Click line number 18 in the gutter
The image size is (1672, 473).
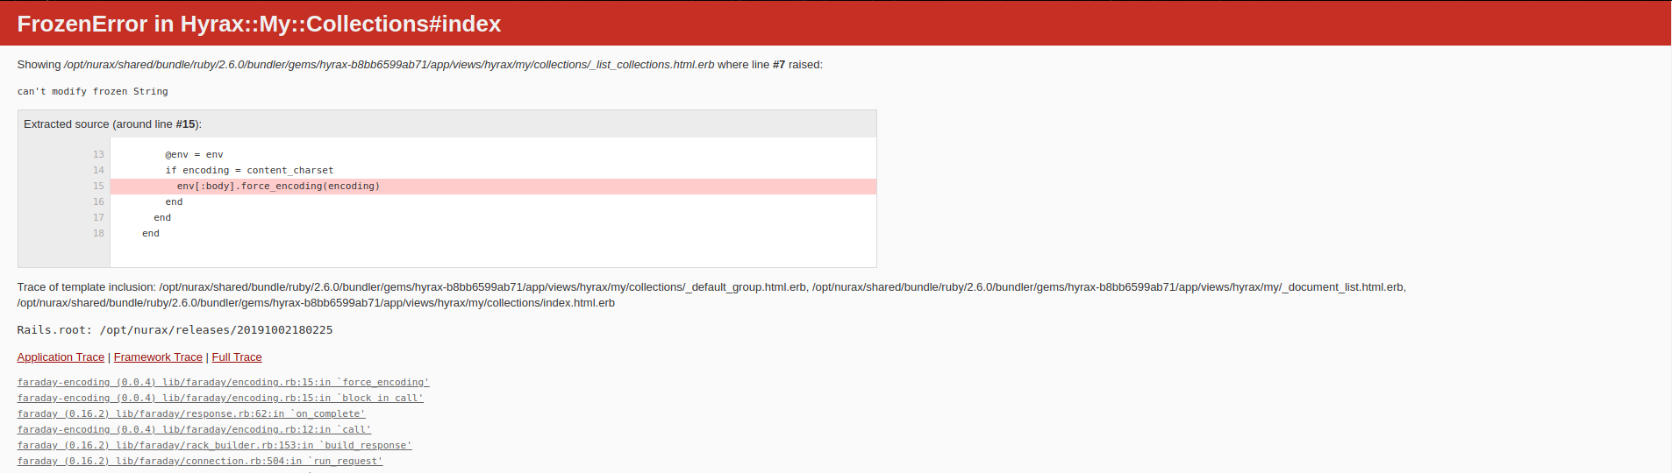click(x=98, y=234)
